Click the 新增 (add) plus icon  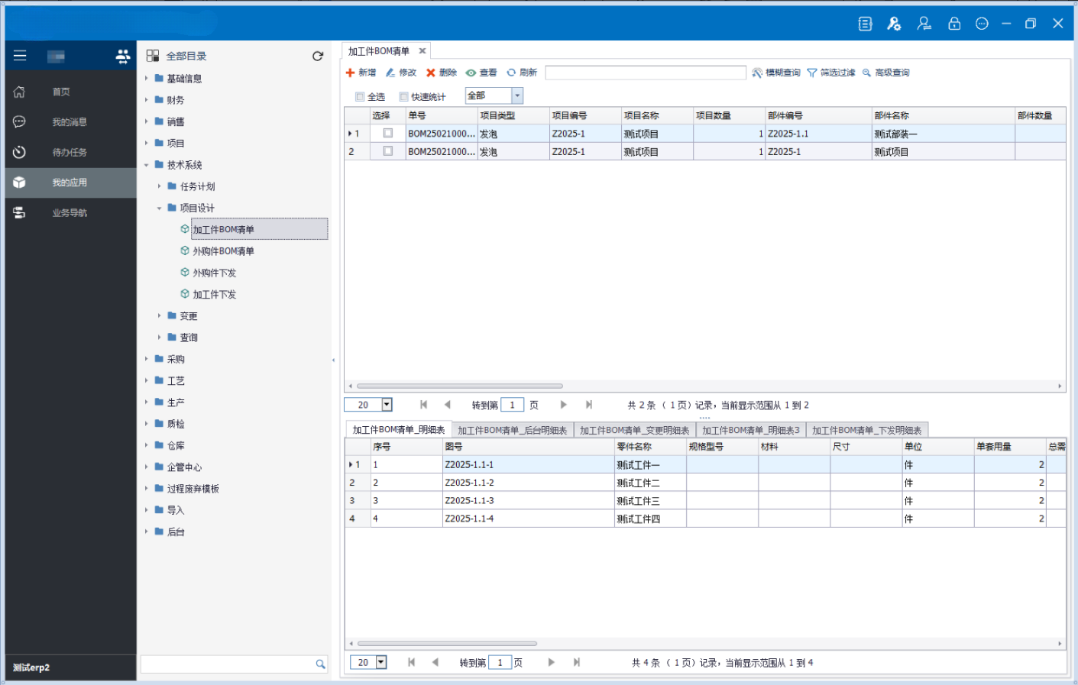pos(350,73)
